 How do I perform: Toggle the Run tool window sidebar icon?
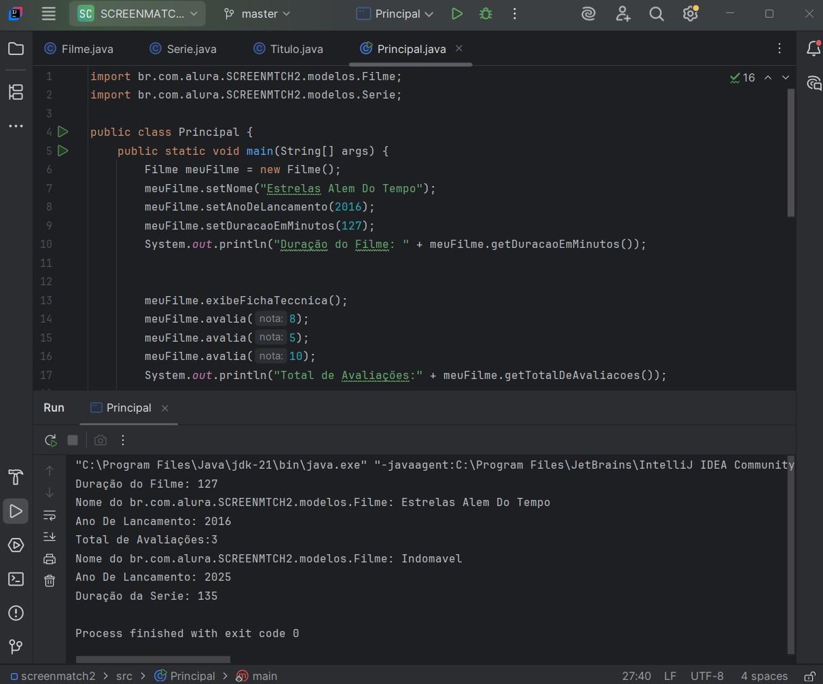[x=16, y=511]
